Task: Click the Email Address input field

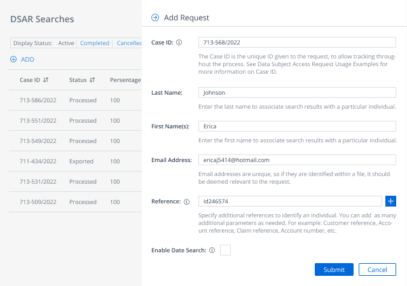Action: (x=297, y=160)
